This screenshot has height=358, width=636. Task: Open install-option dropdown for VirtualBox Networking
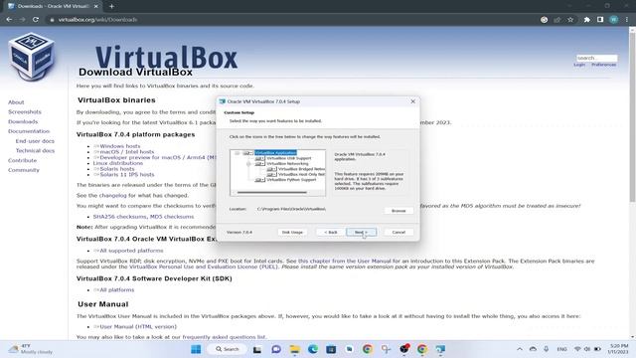point(259,163)
